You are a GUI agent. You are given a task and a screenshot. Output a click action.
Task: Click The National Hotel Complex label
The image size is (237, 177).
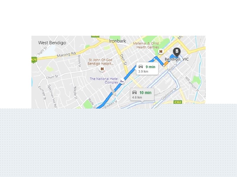click(x=104, y=81)
